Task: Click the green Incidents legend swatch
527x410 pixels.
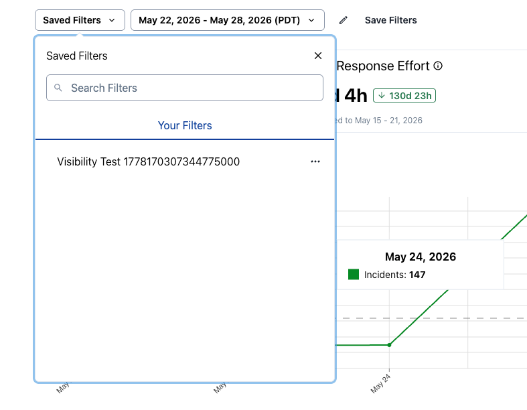Action: (354, 275)
